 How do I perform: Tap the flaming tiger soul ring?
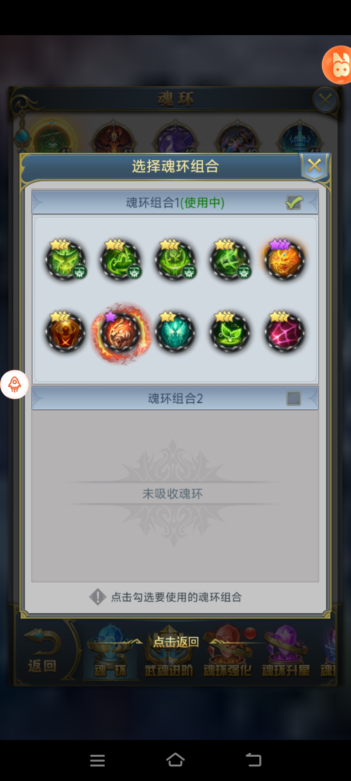[x=121, y=333]
